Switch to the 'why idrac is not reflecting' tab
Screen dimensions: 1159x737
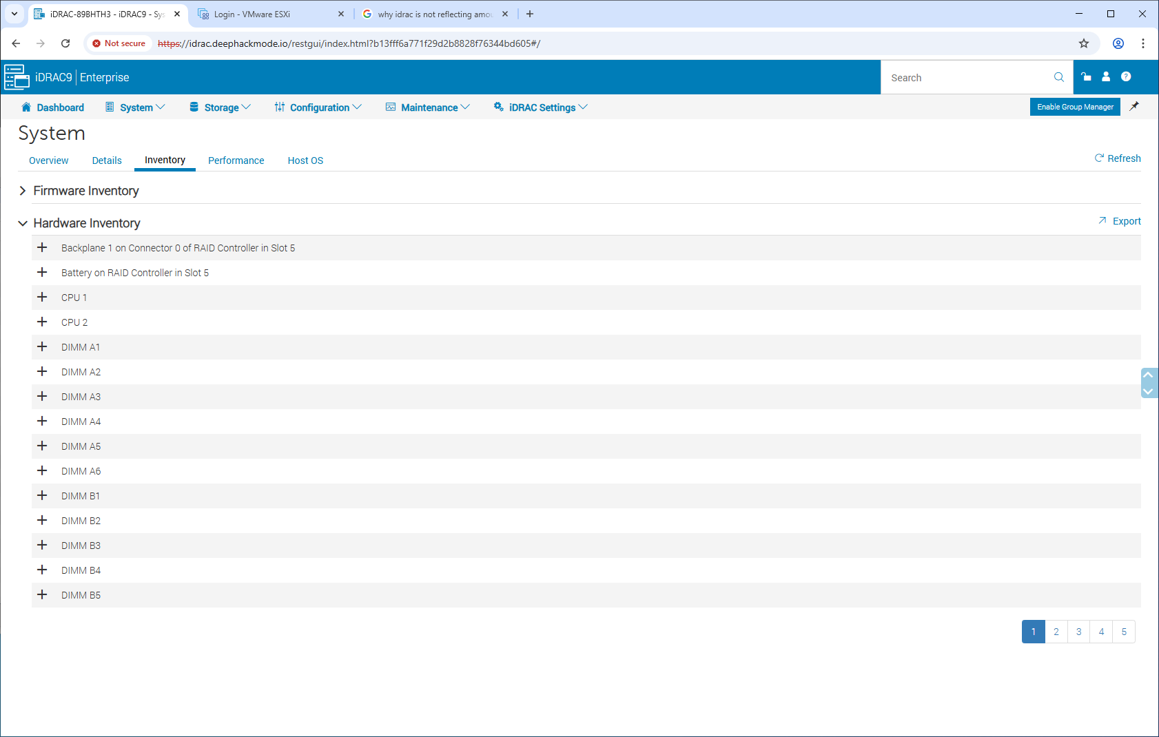[435, 14]
